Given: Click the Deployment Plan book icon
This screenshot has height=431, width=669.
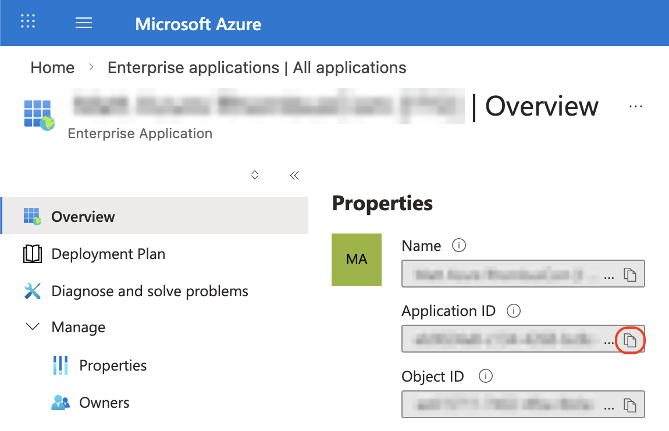Looking at the screenshot, I should pyautogui.click(x=33, y=254).
